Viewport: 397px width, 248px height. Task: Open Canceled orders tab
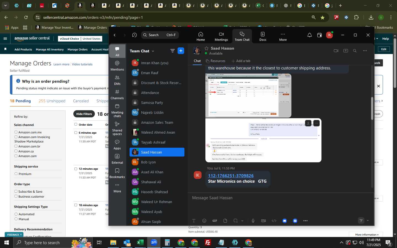point(81,101)
